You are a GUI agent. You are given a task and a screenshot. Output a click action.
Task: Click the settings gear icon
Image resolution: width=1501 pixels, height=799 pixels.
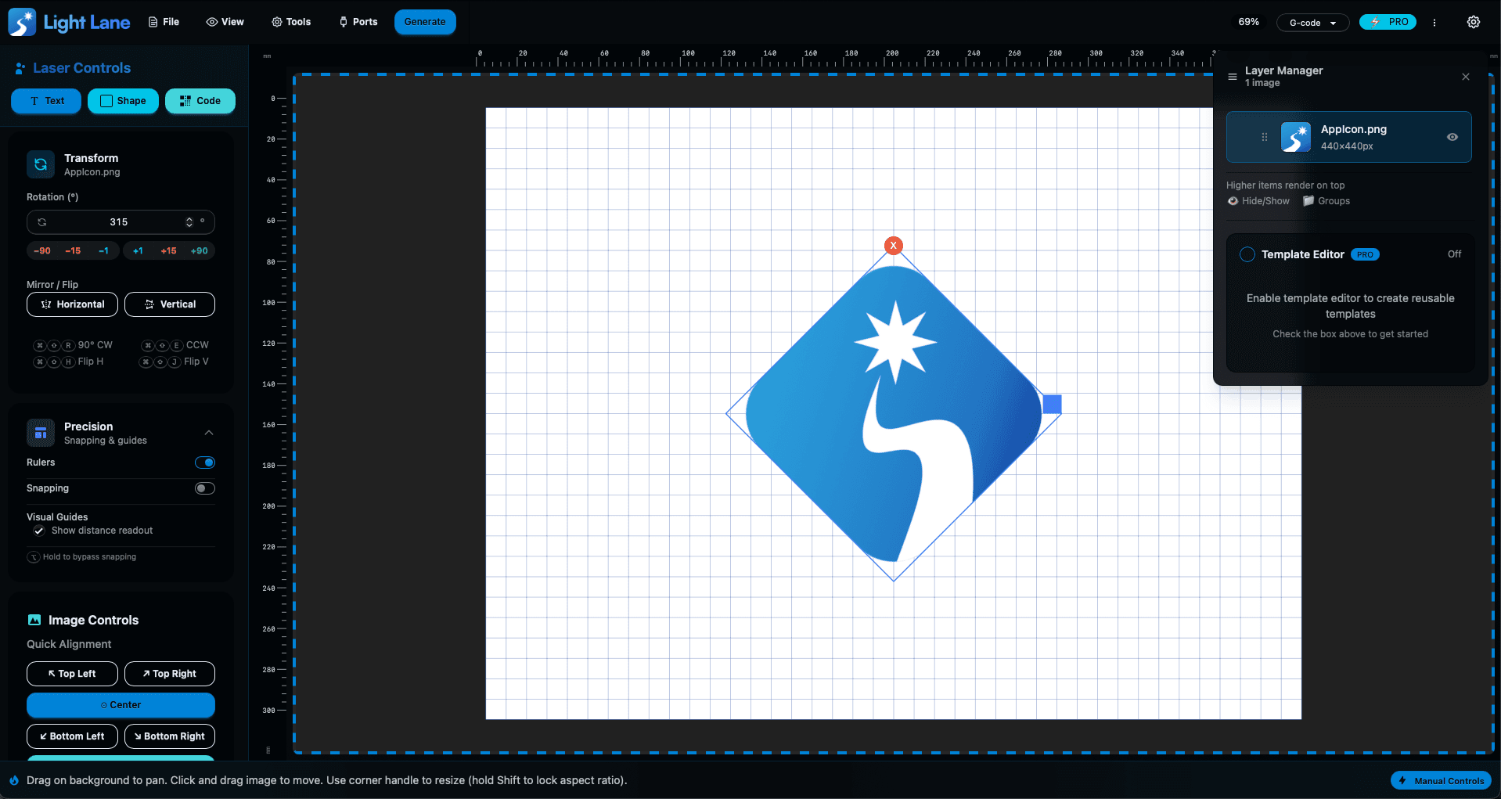(x=1473, y=22)
